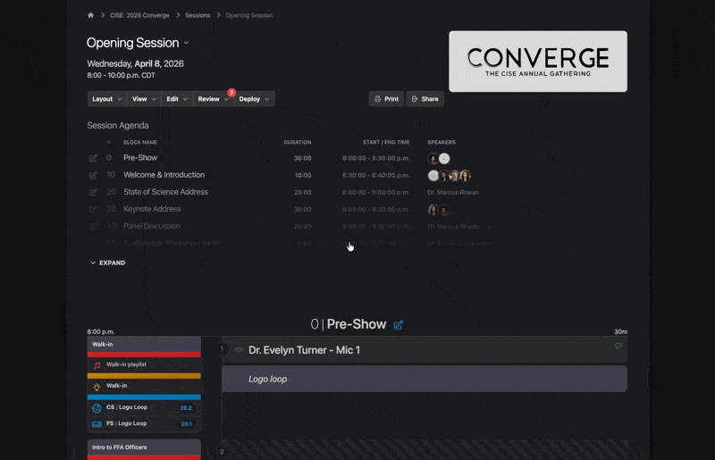Viewport: 715px width, 460px height.
Task: Click the CS Logo Loop screen icon
Action: coord(97,408)
